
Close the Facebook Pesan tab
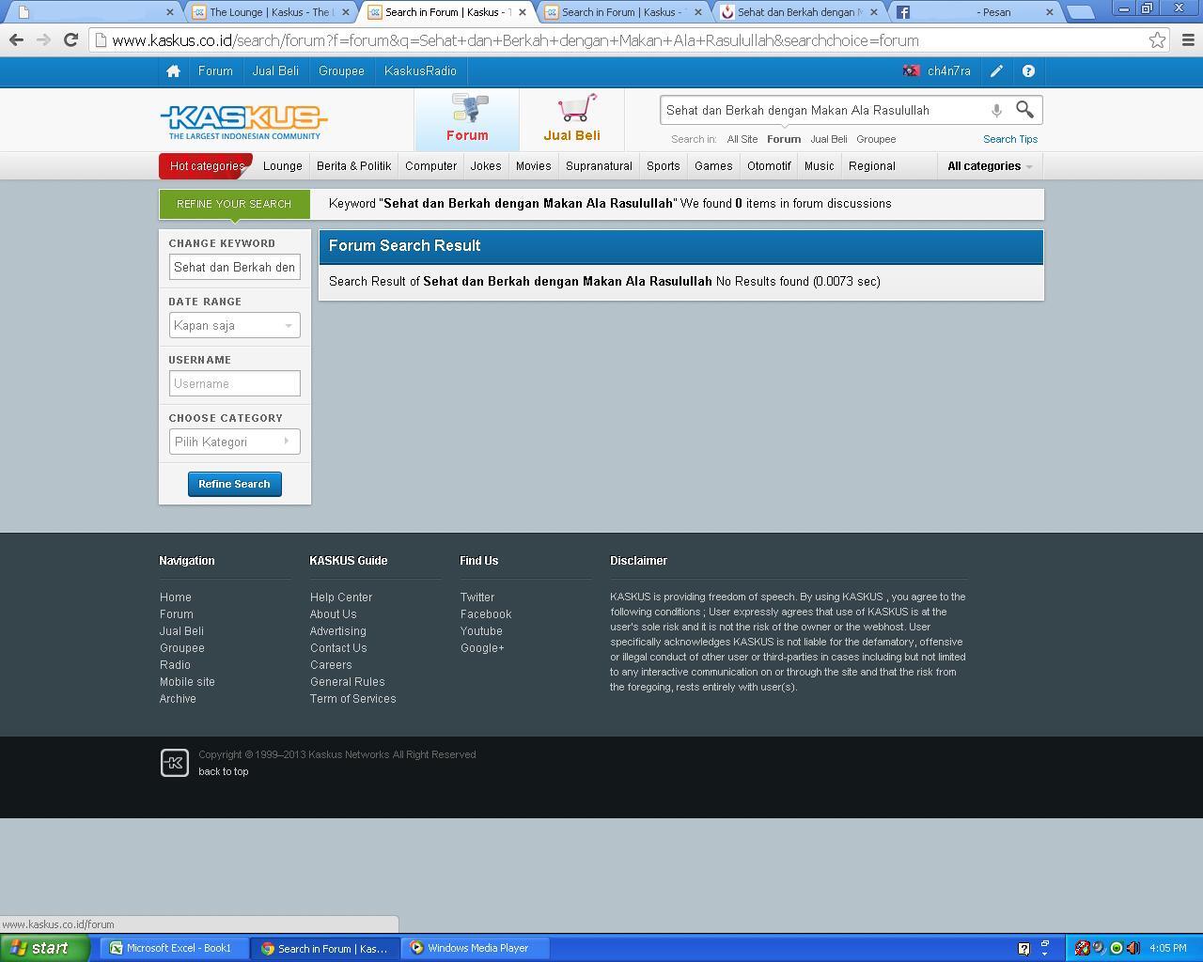[1051, 12]
